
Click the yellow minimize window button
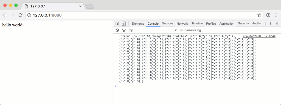click(10, 5)
